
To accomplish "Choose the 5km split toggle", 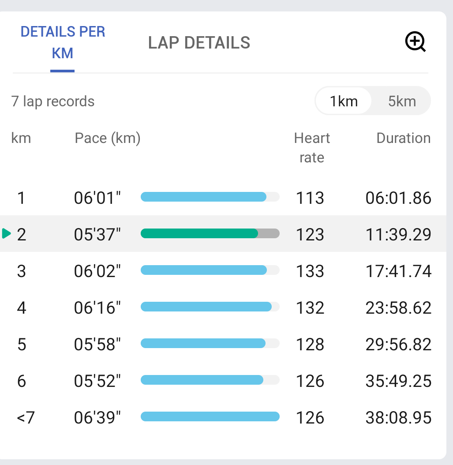I will 402,101.
